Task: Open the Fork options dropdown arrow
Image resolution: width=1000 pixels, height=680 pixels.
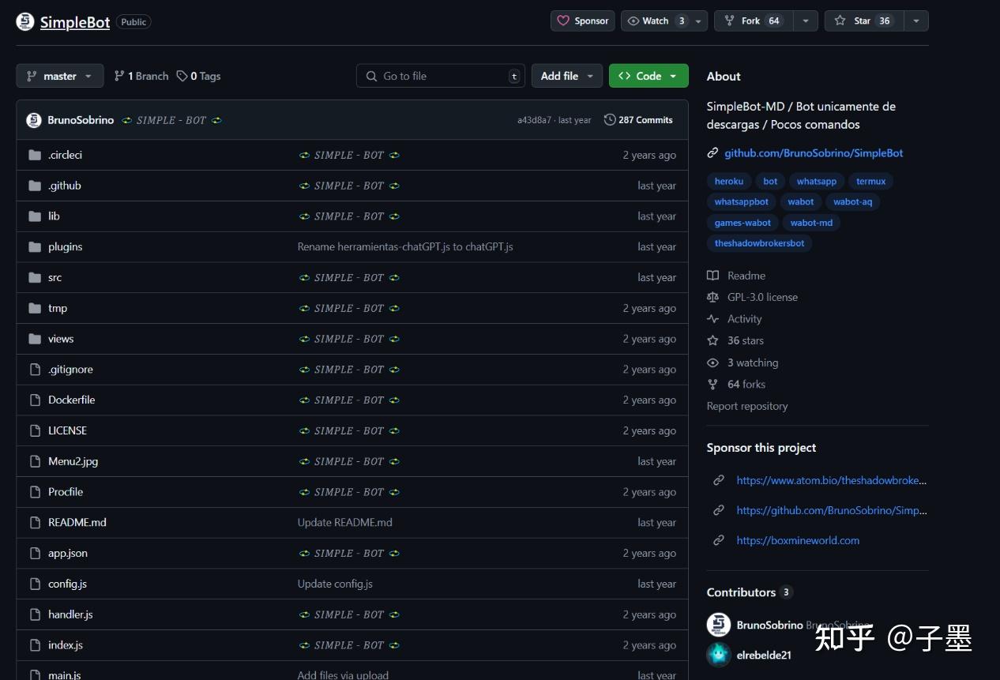Action: [x=805, y=21]
